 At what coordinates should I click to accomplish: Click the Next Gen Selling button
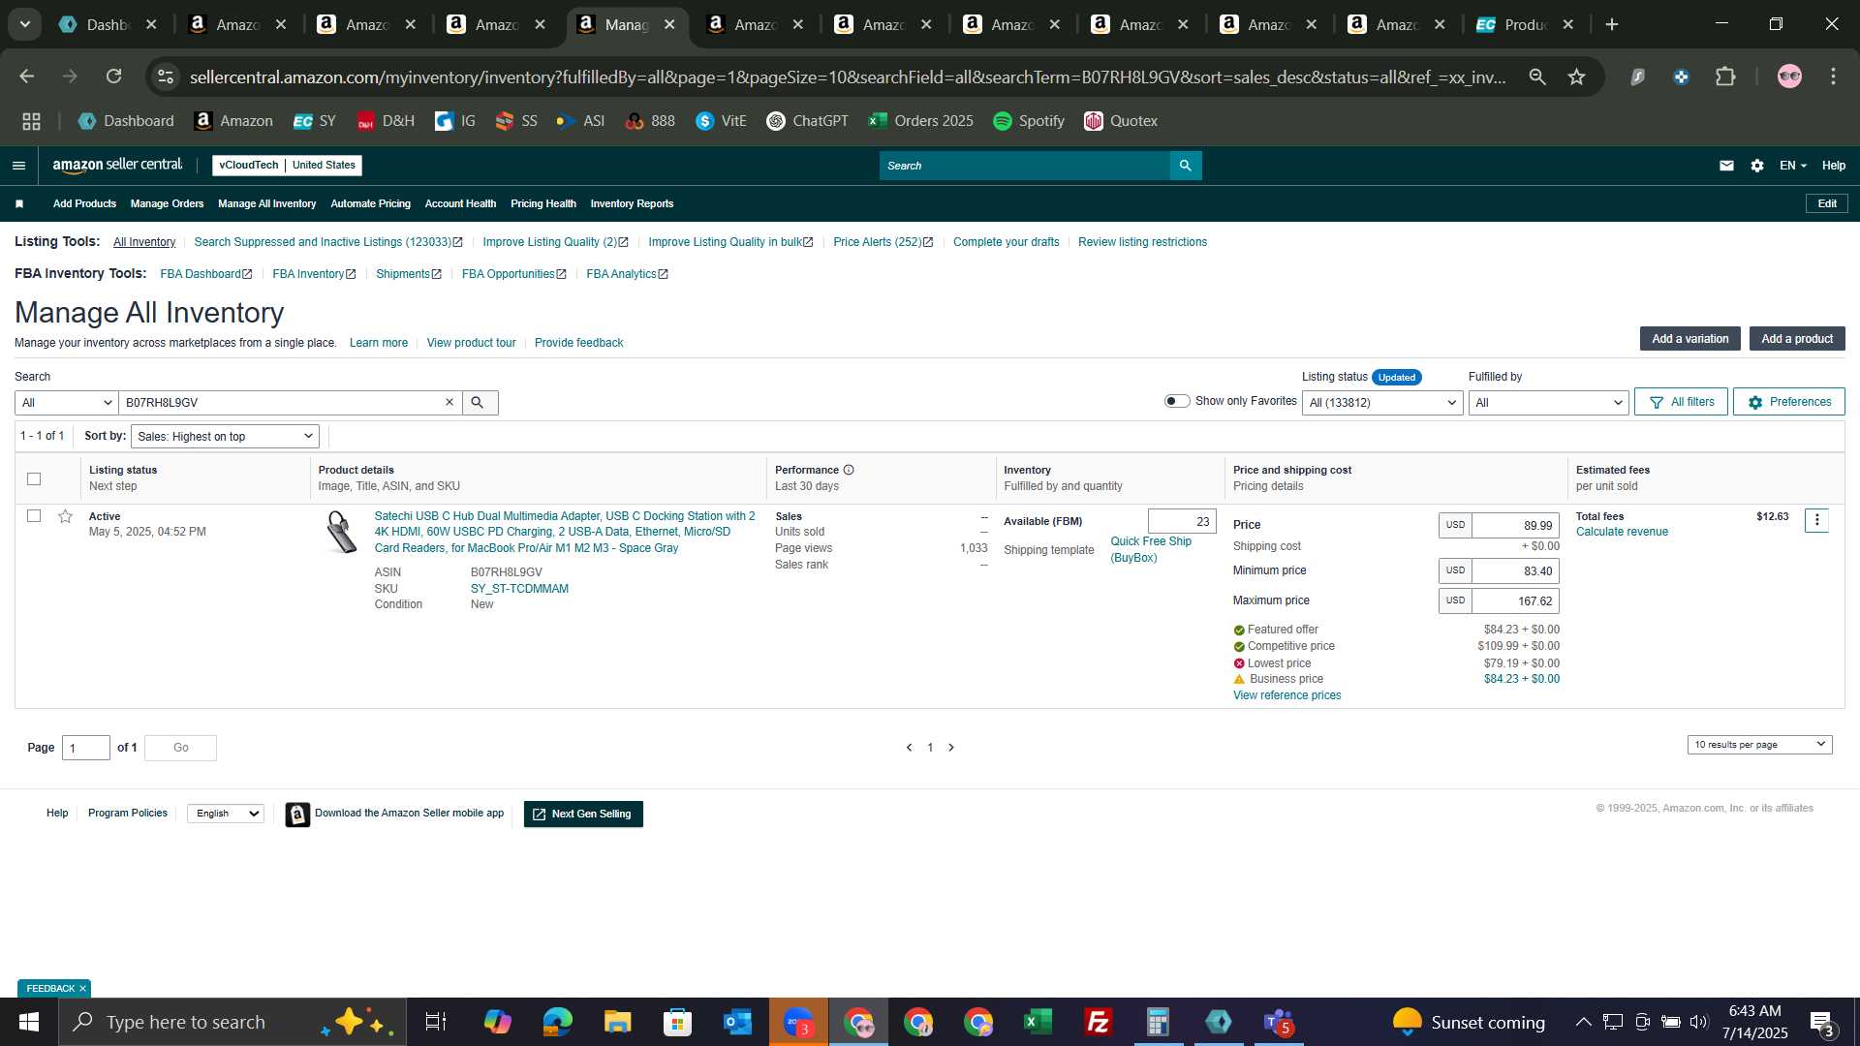(583, 815)
